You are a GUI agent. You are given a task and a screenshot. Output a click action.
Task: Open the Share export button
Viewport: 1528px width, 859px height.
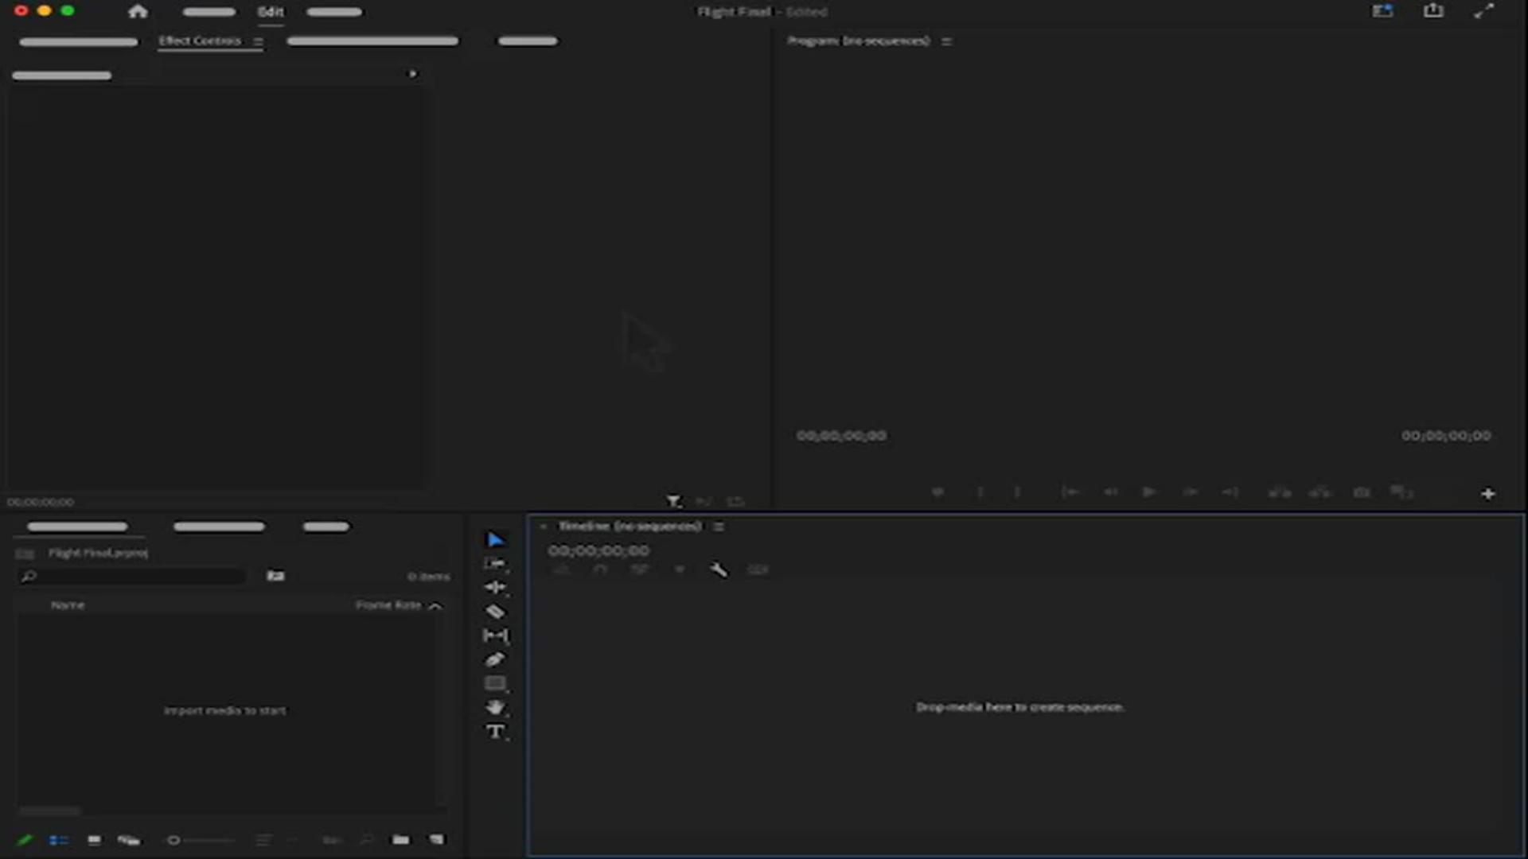1433,11
